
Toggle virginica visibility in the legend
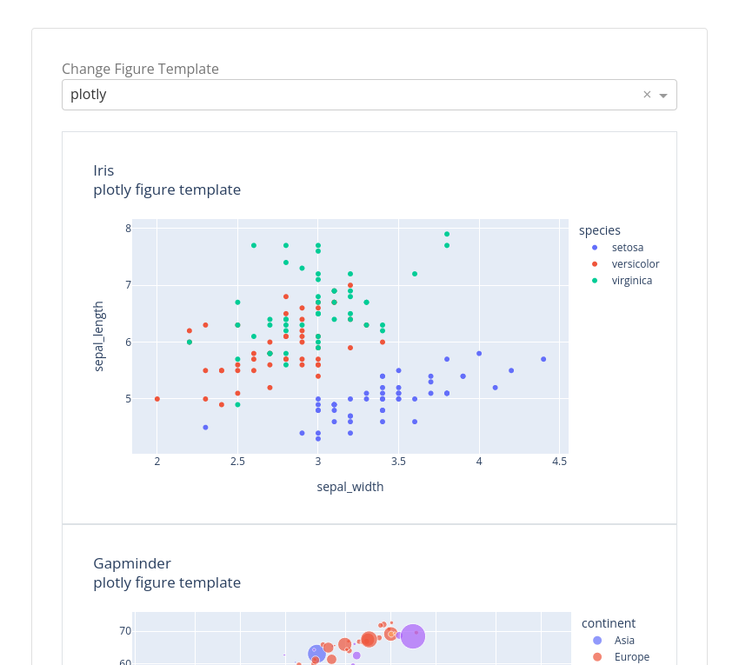[631, 281]
